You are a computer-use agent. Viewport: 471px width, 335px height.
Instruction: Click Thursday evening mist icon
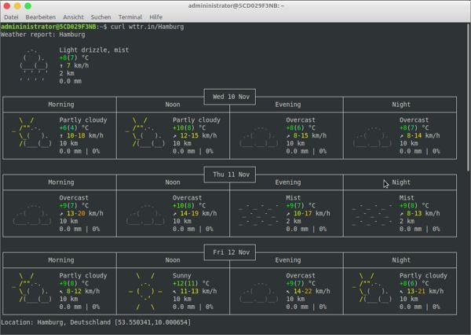click(260, 213)
